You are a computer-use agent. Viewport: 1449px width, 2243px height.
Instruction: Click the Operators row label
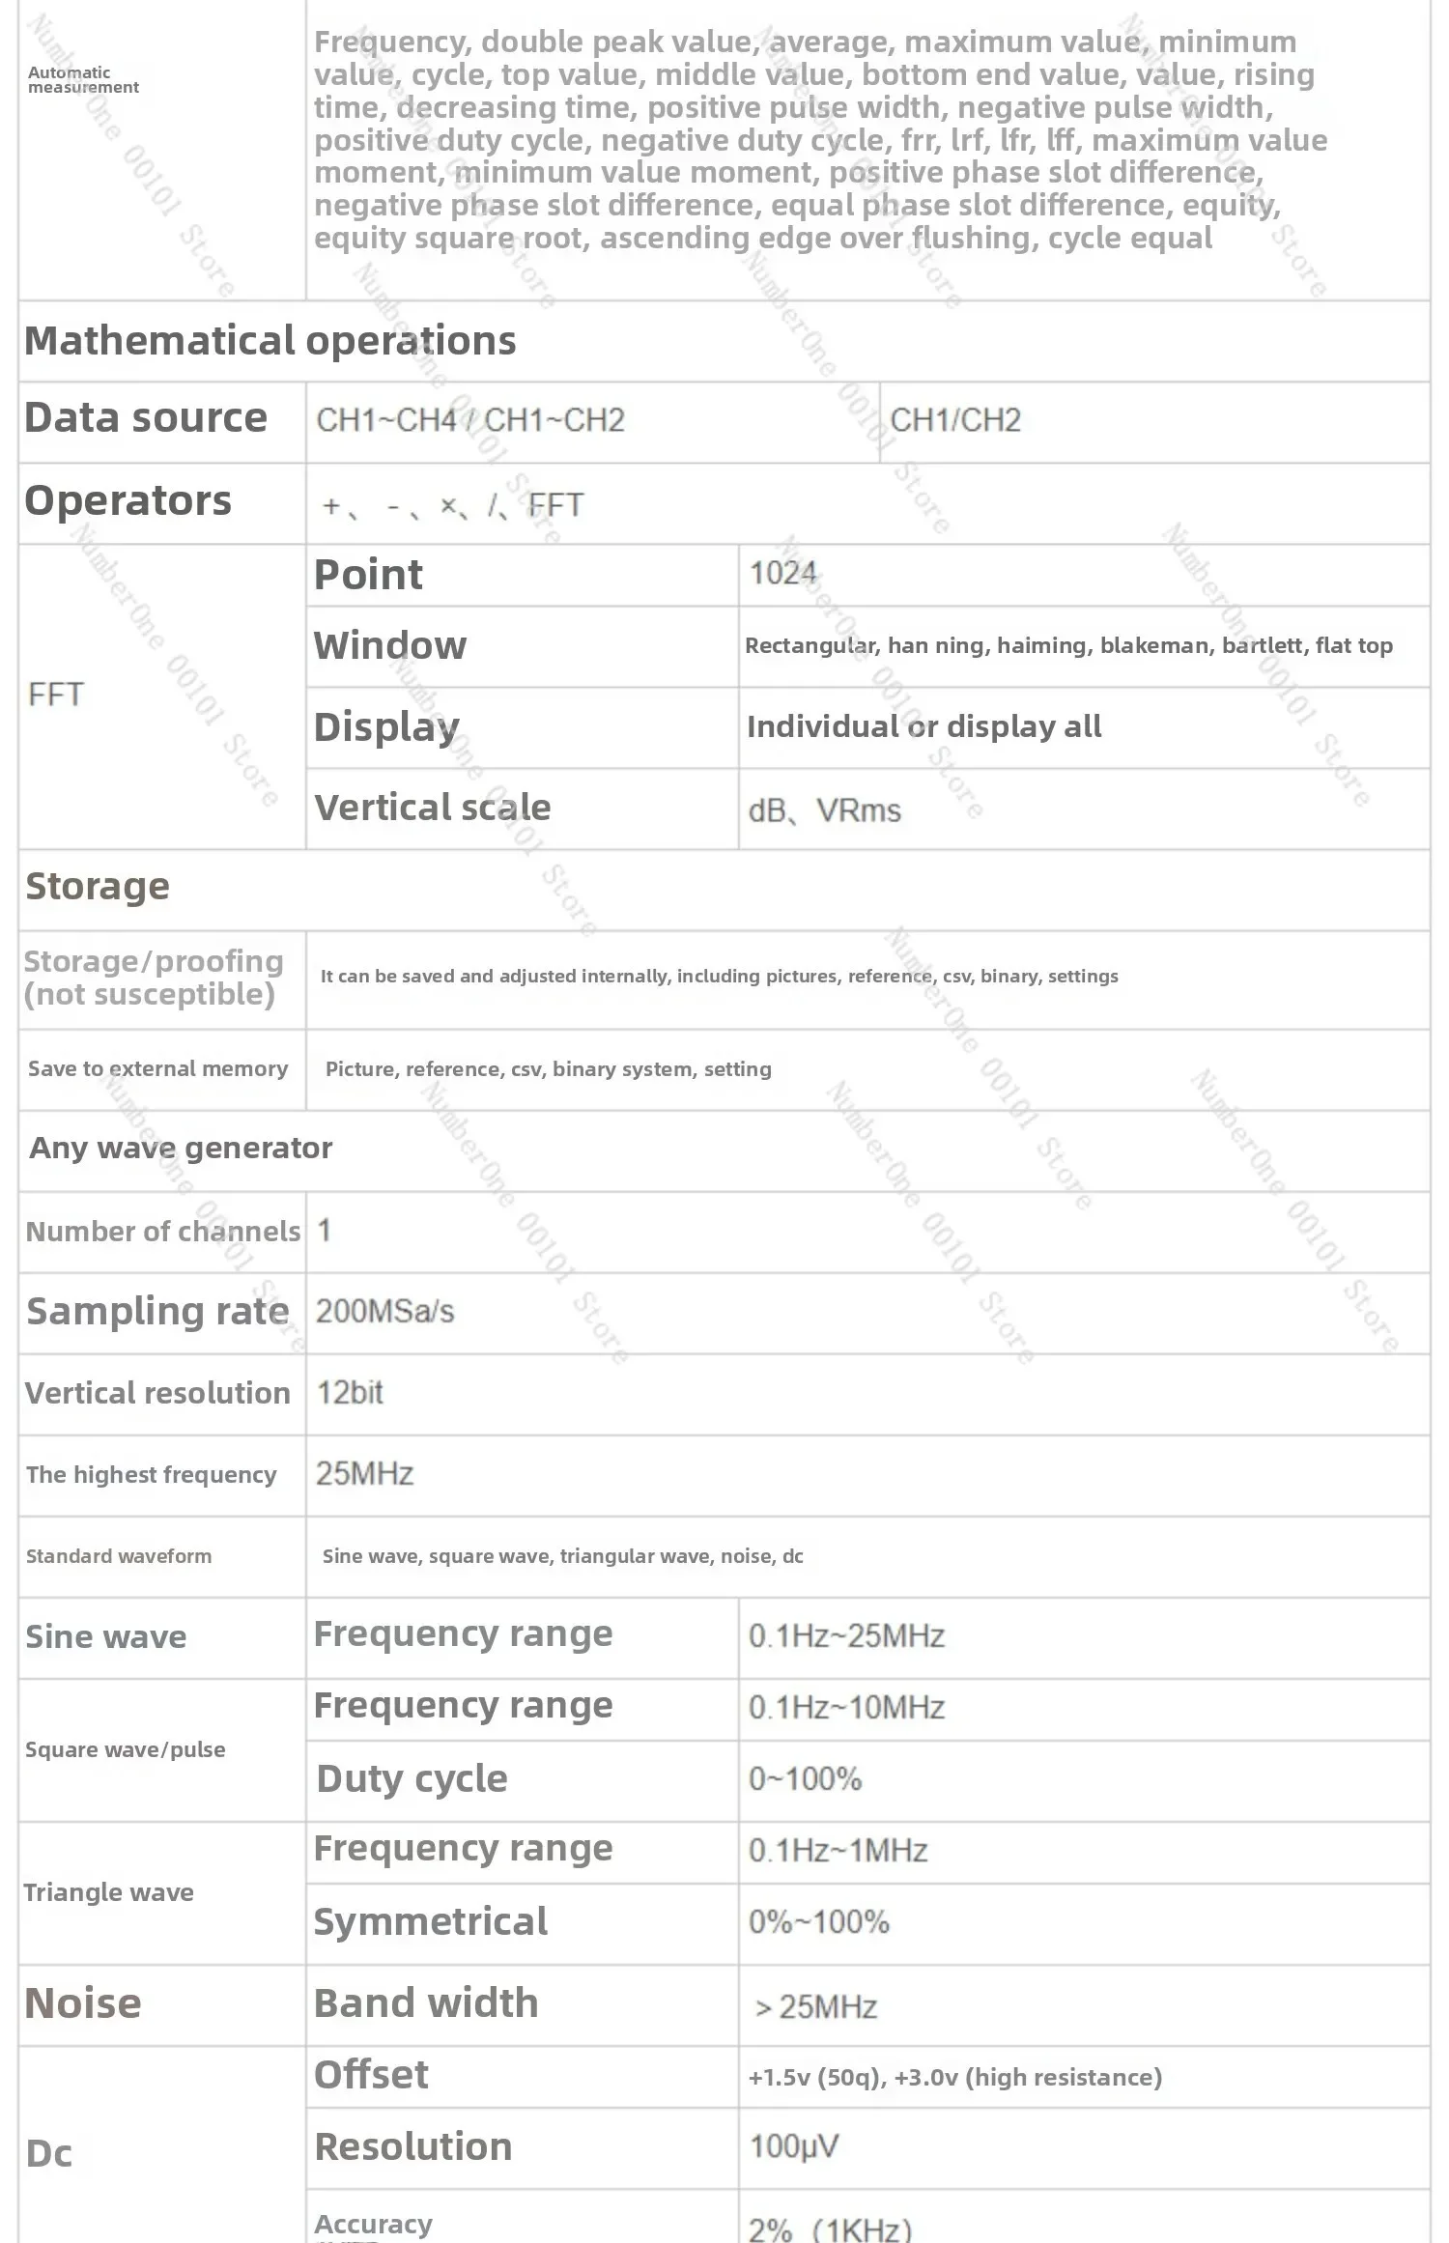128,500
